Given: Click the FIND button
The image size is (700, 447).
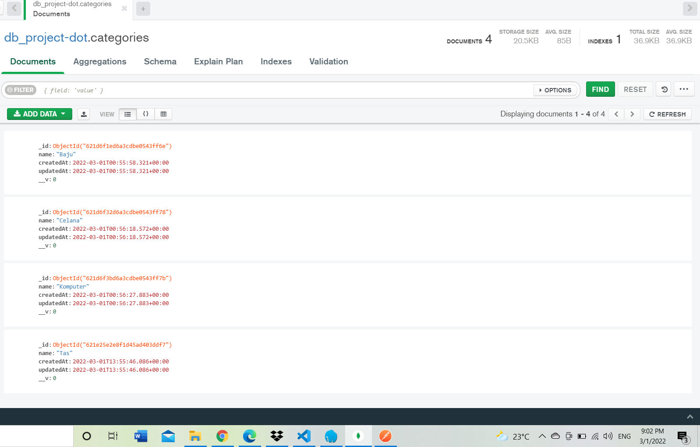Looking at the screenshot, I should click(x=600, y=89).
